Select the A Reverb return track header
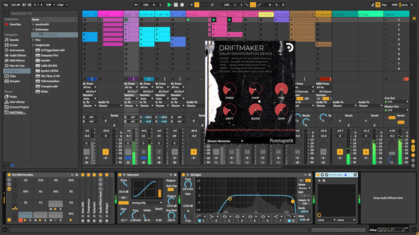This screenshot has height=235, width=419. (345, 14)
